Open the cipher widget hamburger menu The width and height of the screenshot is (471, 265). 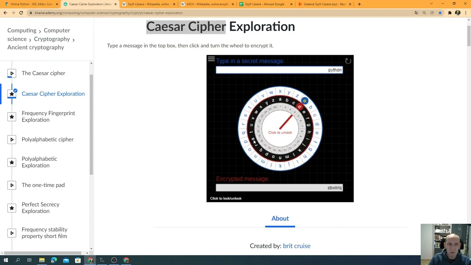click(x=211, y=59)
